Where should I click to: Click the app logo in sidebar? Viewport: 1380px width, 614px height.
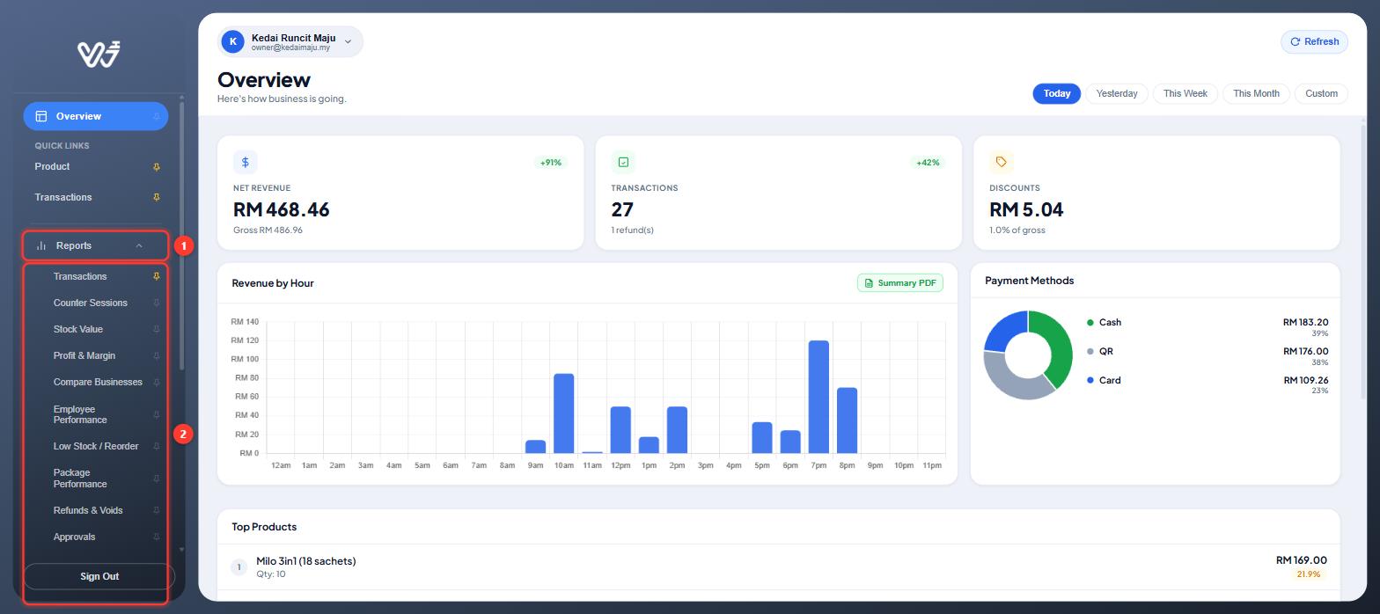coord(99,54)
